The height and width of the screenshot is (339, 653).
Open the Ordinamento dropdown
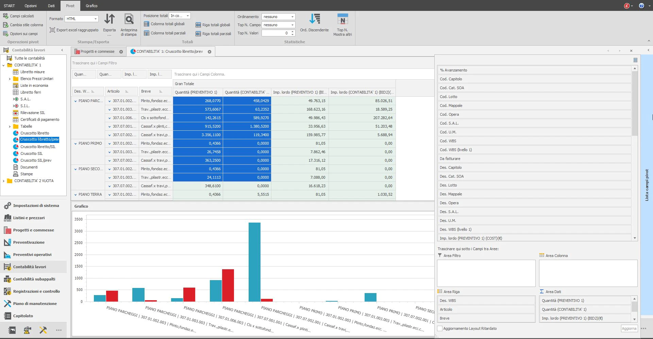point(278,17)
